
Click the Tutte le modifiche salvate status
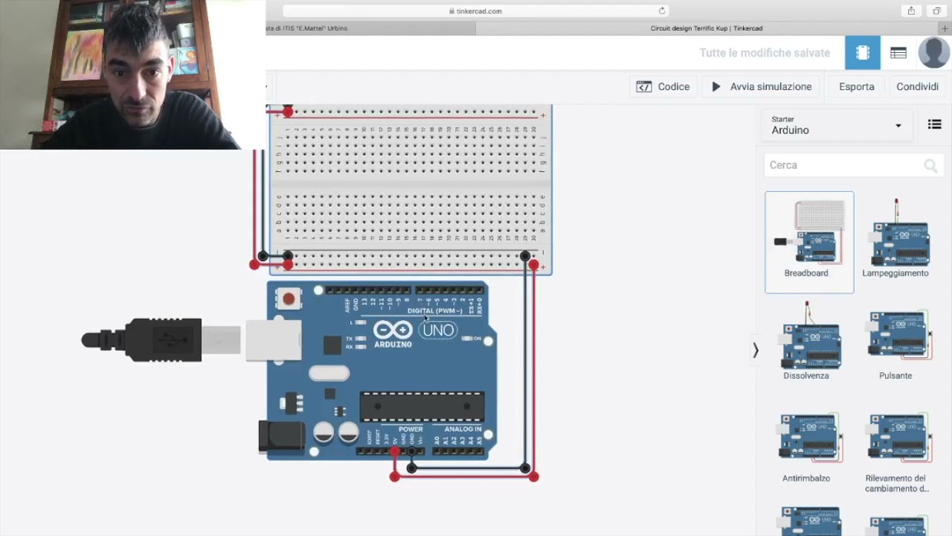(765, 53)
